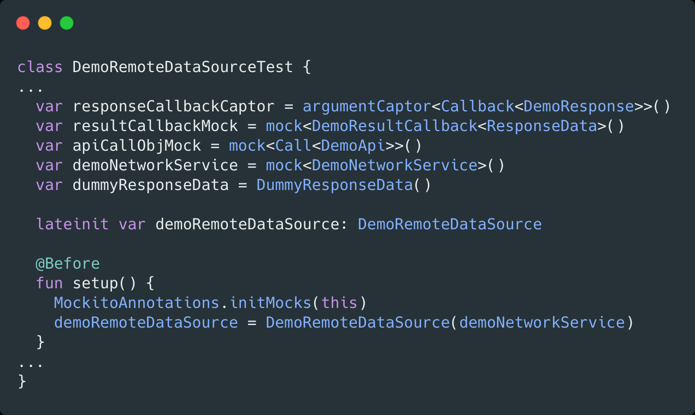This screenshot has width=695, height=415.
Task: Click the @Before annotation
Action: pyautogui.click(x=68, y=264)
